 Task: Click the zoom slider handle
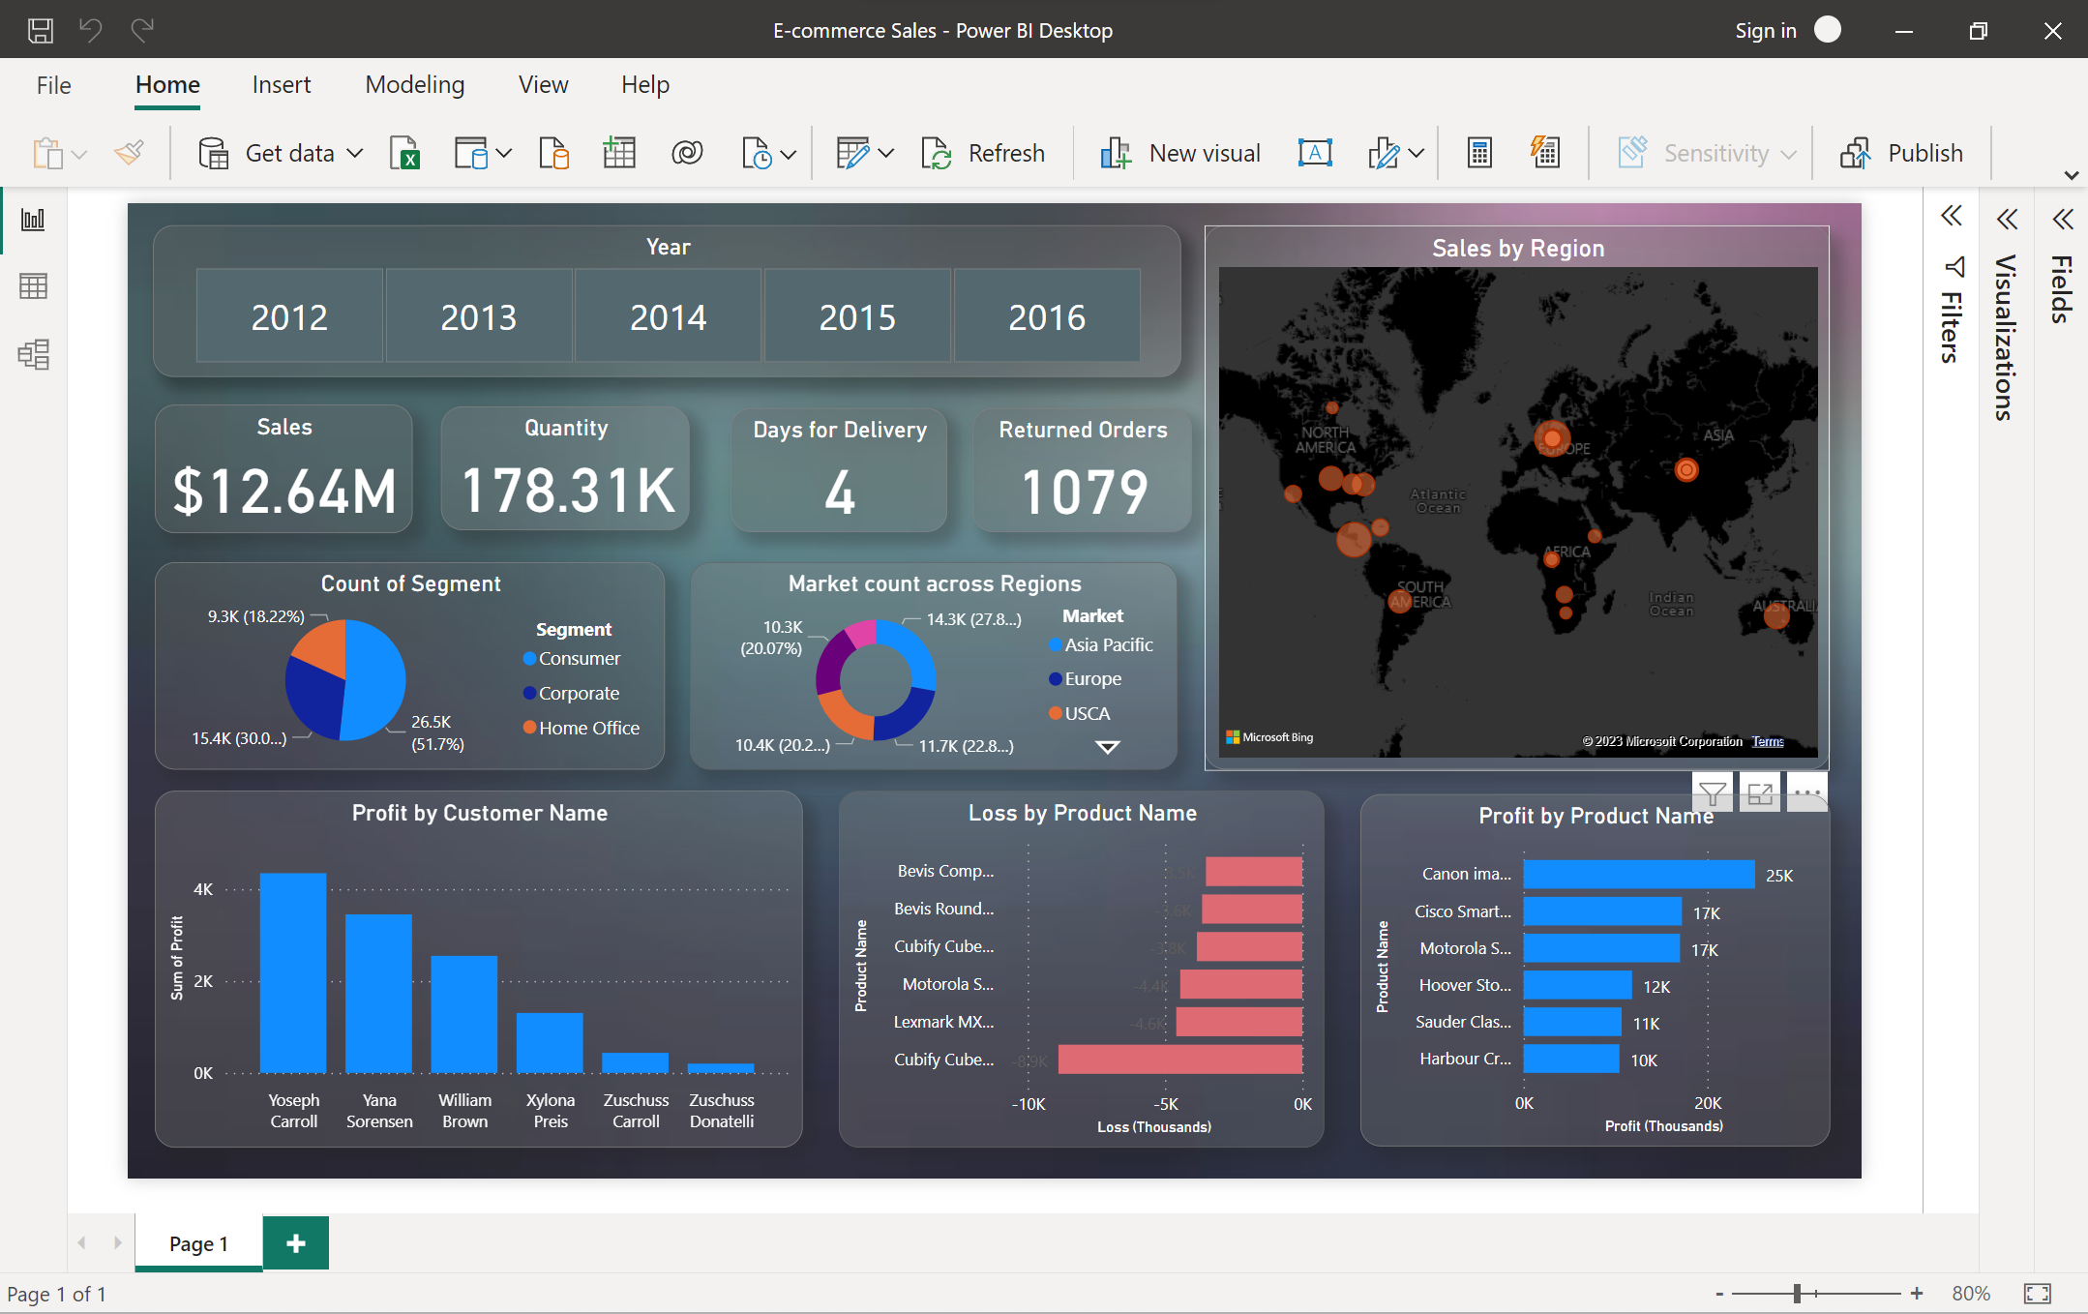coord(1797,1294)
